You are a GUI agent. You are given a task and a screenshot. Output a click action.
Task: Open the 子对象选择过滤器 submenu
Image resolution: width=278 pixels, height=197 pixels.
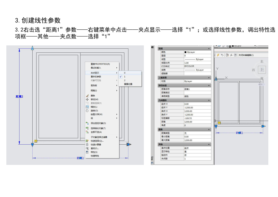click(102, 137)
